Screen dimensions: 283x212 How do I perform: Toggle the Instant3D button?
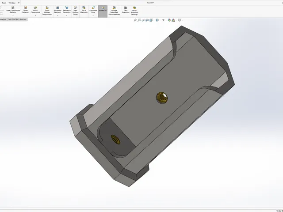103,11
